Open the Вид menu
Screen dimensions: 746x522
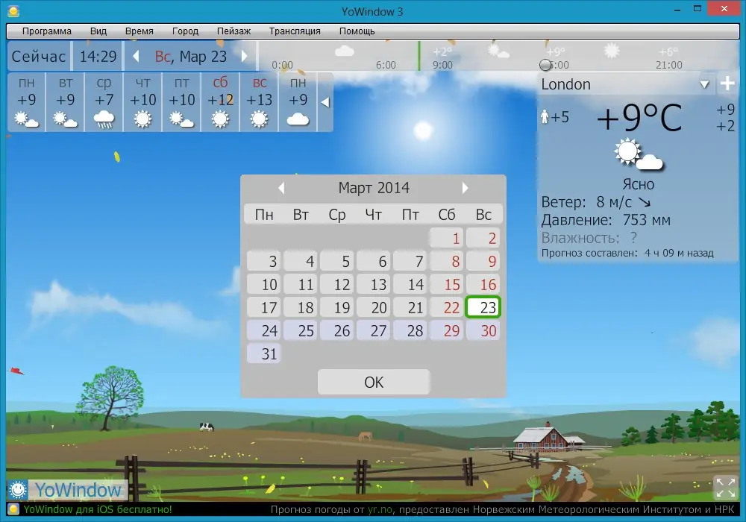[98, 31]
